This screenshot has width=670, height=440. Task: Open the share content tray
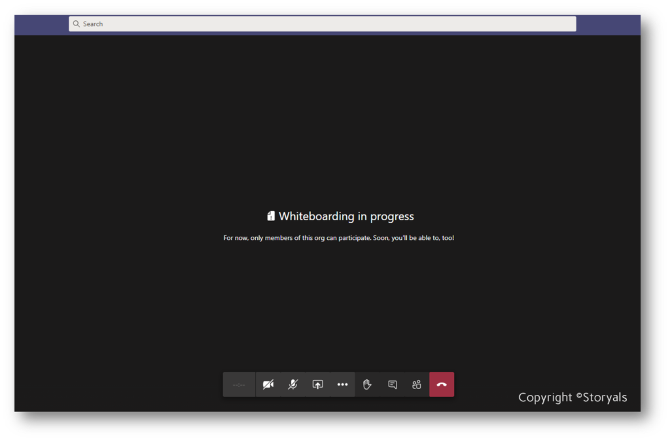317,384
